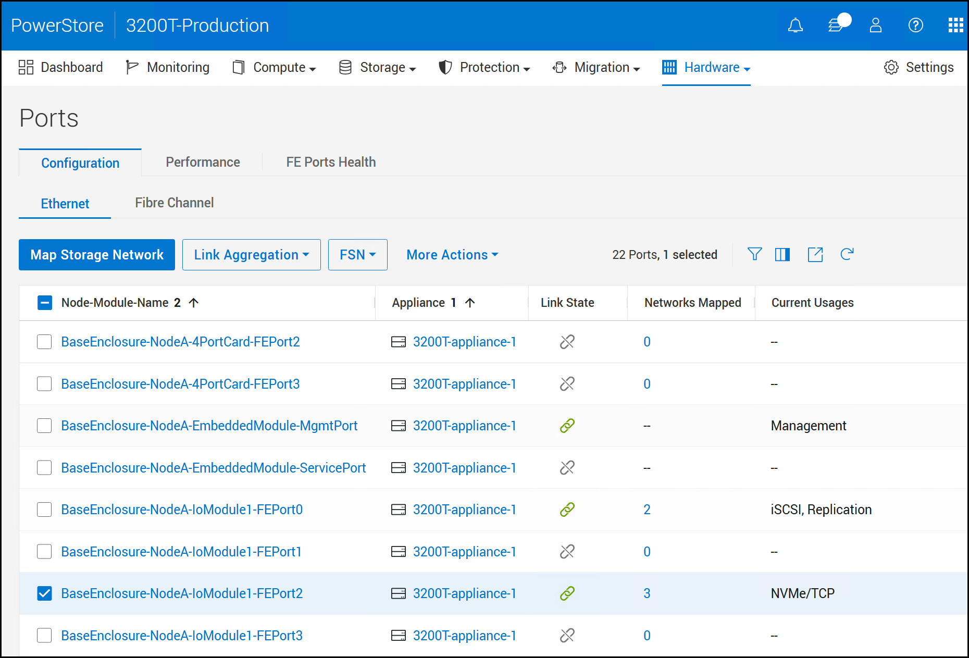
Task: Open the show/hide columns icon
Action: [782, 254]
